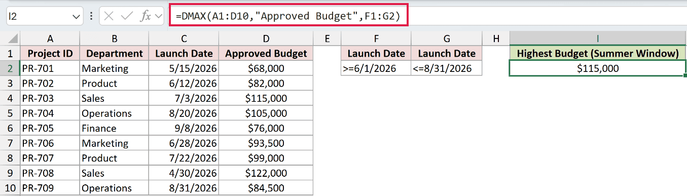Screen dimensions: 687x196
Task: Select cell PR-707
Action: pyautogui.click(x=50, y=158)
